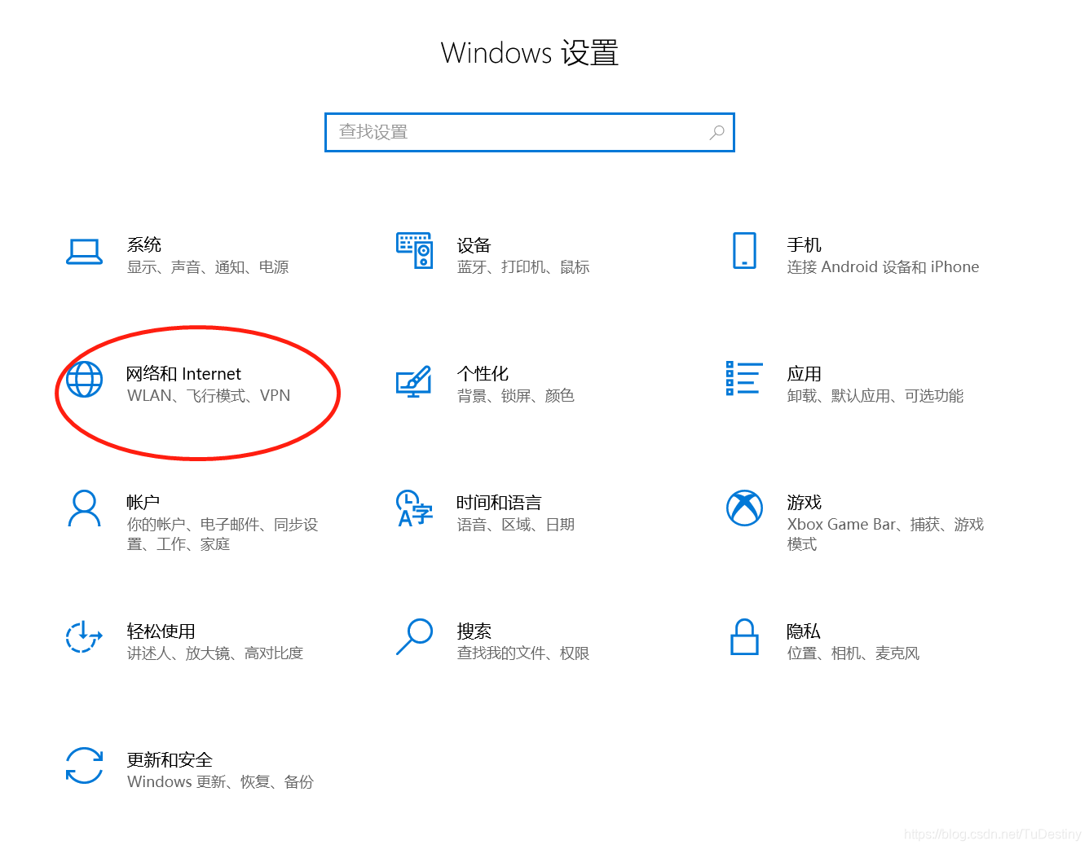
Task: Open the 手机 settings heading
Action: point(805,244)
